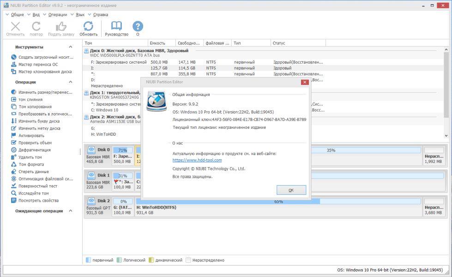This screenshot has height=277, width=452.
Task: Click the повтор (redo) toolbar icon
Action: pos(36,26)
